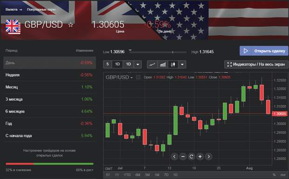Move chart left with back arrow

(174, 157)
